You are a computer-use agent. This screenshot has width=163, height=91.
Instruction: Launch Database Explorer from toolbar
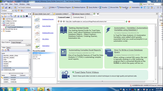(79, 7)
